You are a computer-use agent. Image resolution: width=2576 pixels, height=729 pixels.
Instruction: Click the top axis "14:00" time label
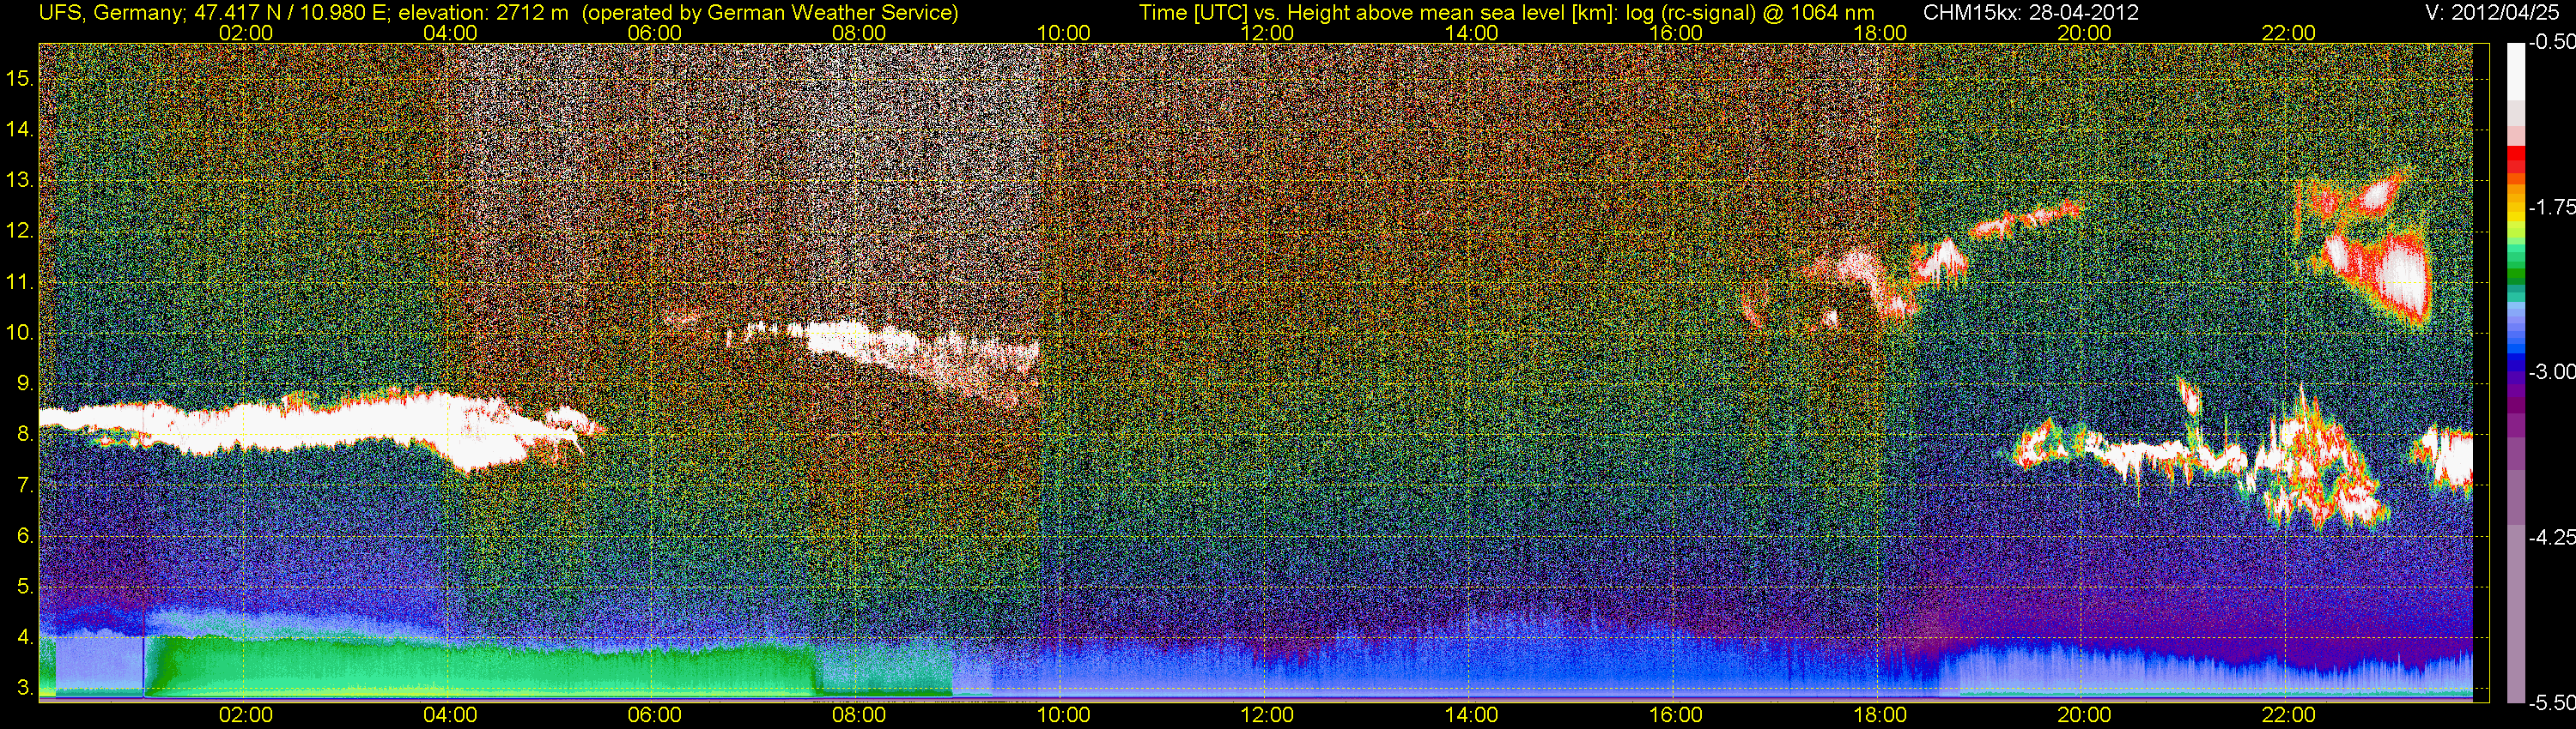click(1472, 33)
